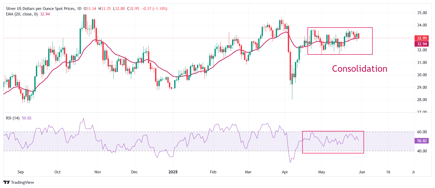Click the -0.37 (-1.10%) price change value
The height and width of the screenshot is (188, 435).
154,9
